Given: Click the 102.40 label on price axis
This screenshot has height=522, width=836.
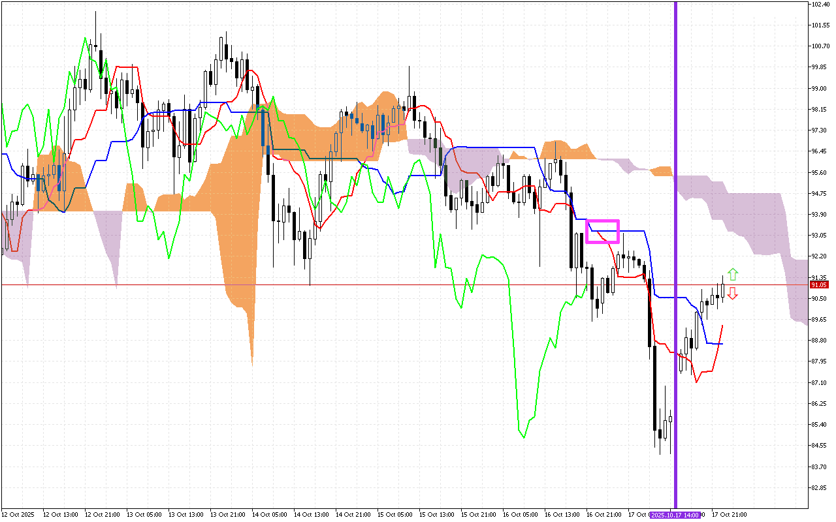Looking at the screenshot, I should 820,5.
